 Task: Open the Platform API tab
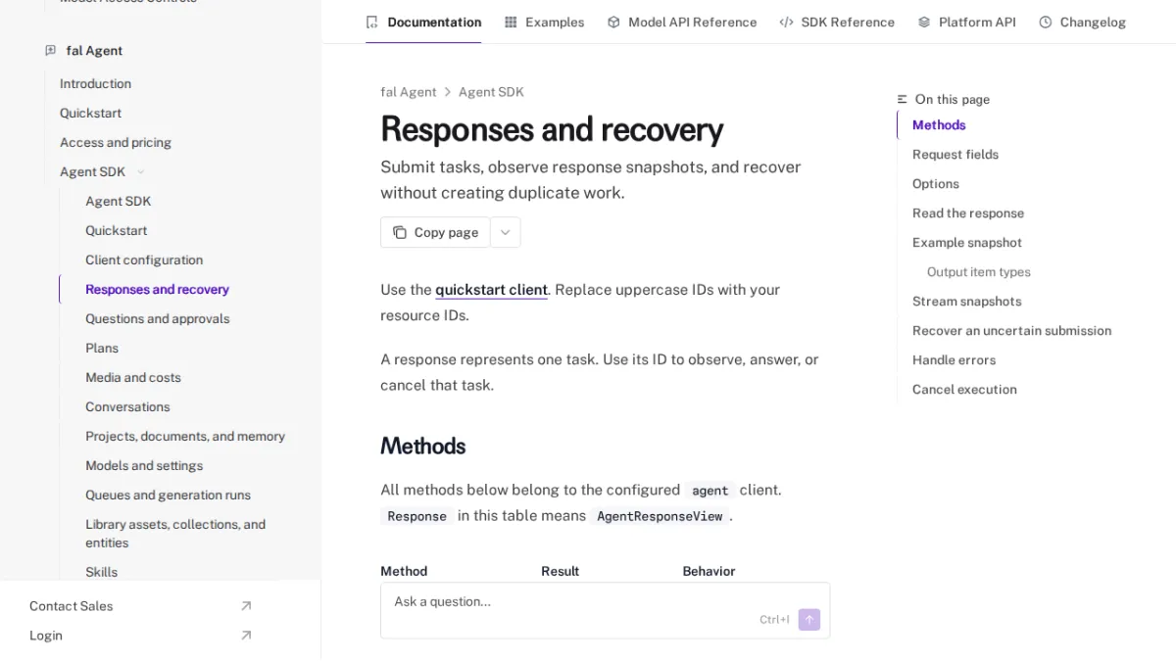(966, 22)
